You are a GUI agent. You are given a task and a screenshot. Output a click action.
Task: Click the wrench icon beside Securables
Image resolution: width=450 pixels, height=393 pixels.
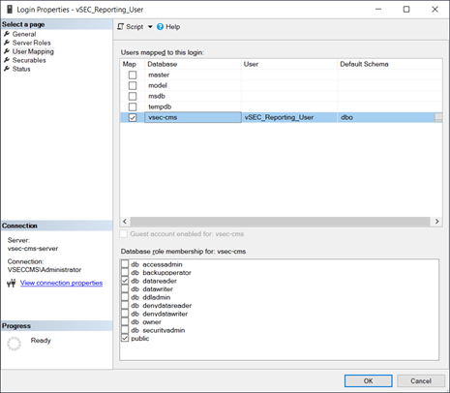7,60
